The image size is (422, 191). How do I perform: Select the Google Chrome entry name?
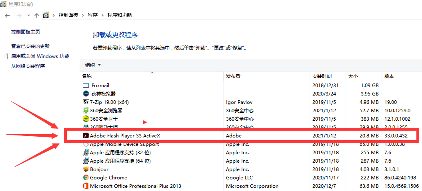(x=108, y=177)
